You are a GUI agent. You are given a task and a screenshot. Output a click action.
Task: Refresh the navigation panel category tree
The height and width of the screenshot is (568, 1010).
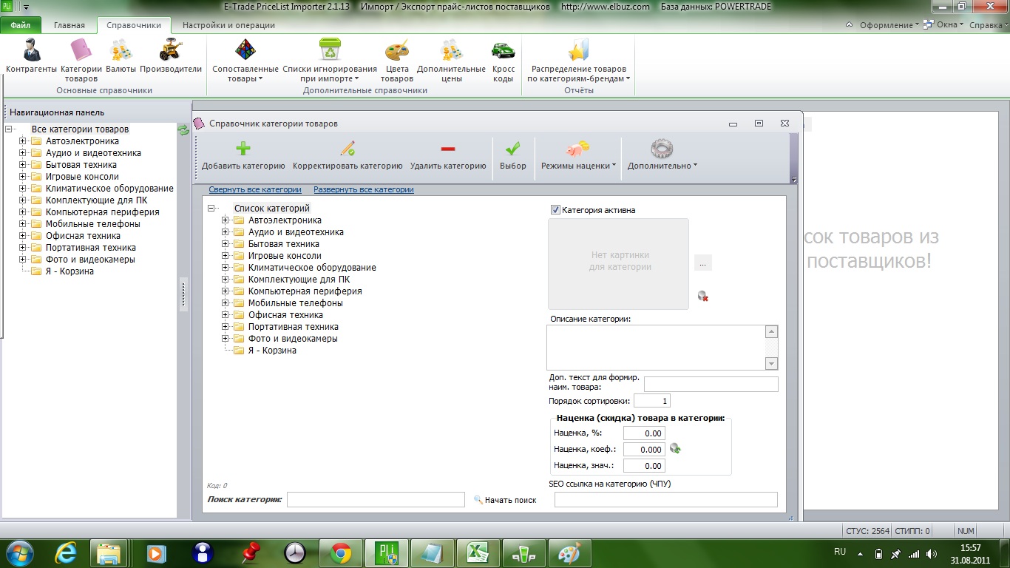(183, 130)
